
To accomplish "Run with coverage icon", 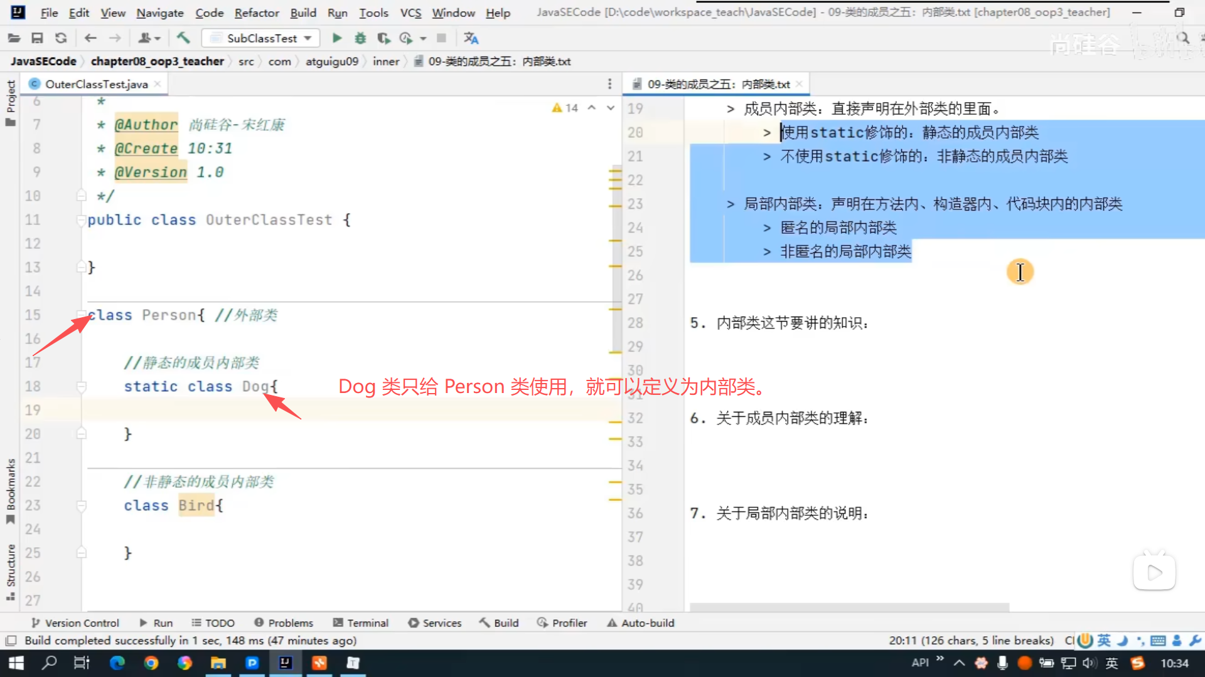I will [x=383, y=38].
